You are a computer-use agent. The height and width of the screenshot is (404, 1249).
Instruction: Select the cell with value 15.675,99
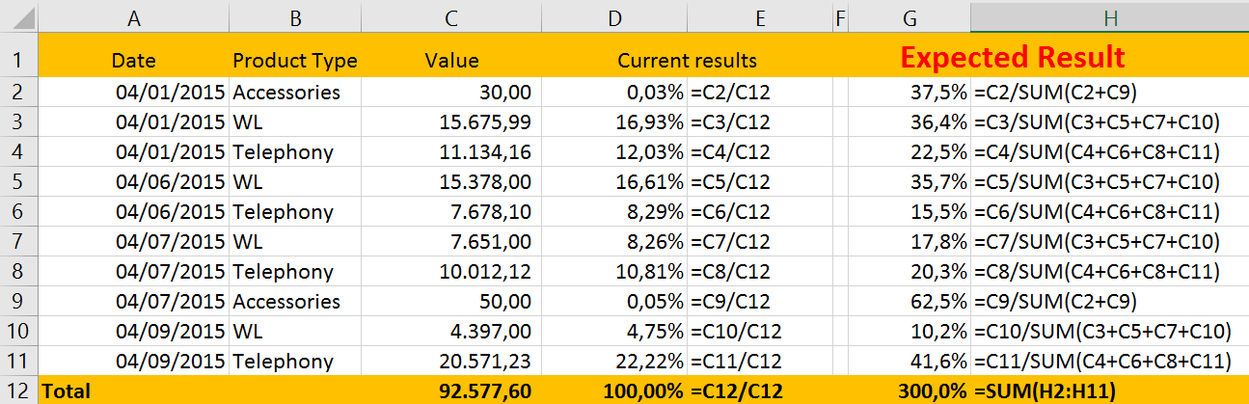(x=451, y=121)
